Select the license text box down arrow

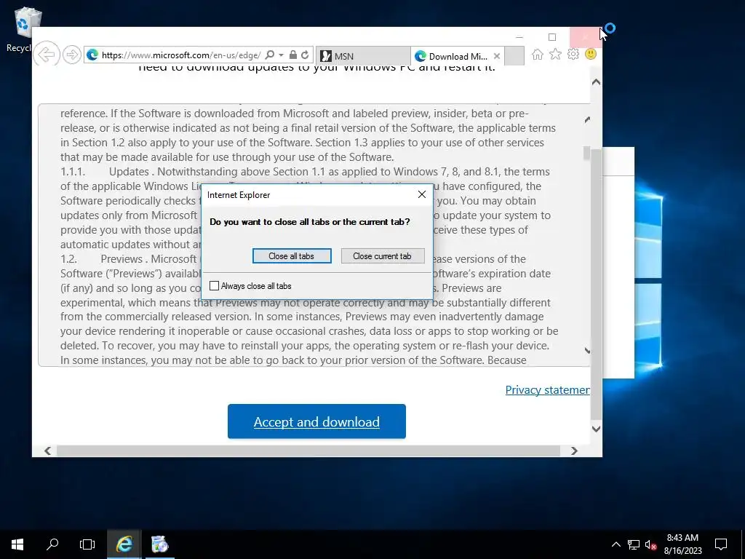click(587, 351)
